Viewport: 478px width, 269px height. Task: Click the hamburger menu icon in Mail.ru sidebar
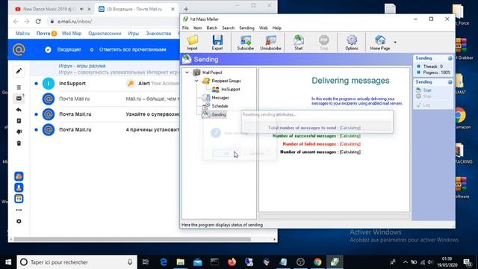[19, 87]
